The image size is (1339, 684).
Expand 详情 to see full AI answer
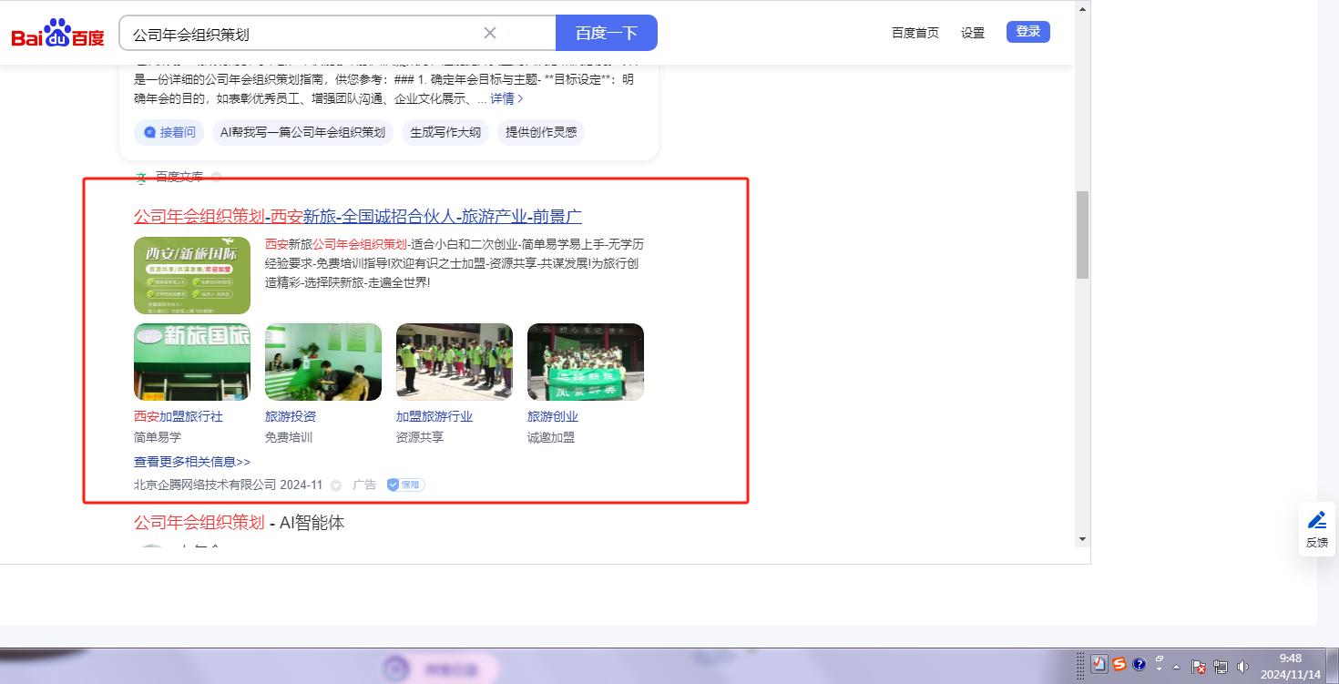click(x=506, y=98)
